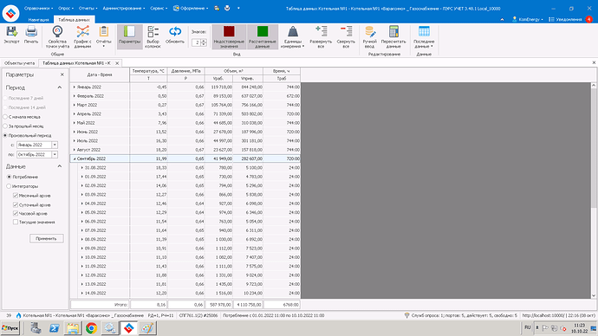Expand all rows
The height and width of the screenshot is (336, 598).
pos(321,37)
